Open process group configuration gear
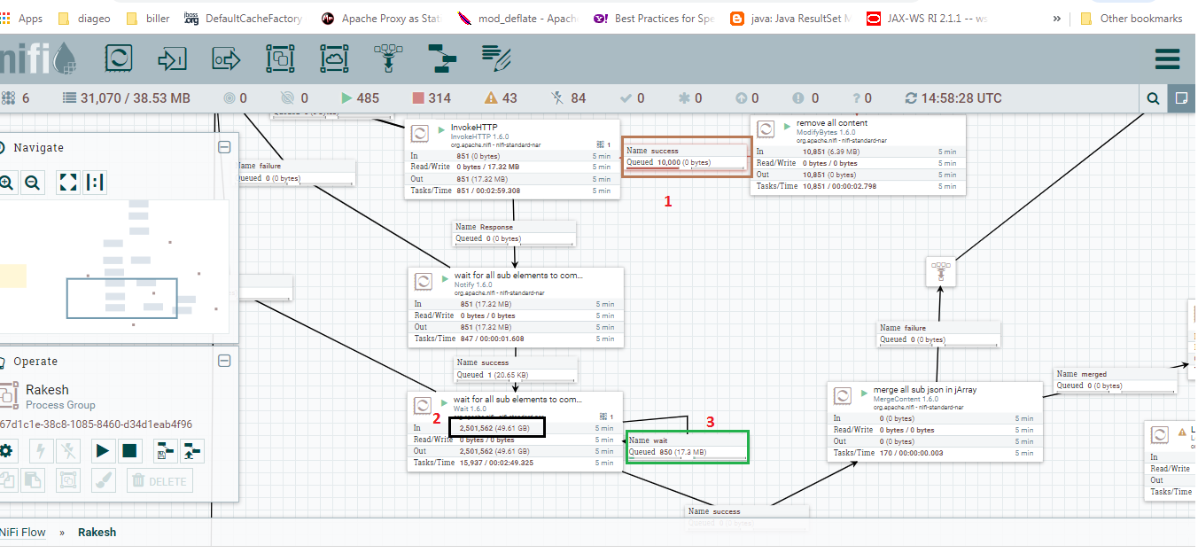 pyautogui.click(x=6, y=450)
